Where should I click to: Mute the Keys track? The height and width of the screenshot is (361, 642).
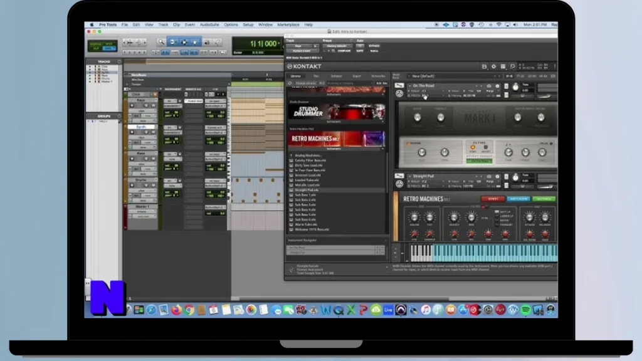click(x=153, y=105)
